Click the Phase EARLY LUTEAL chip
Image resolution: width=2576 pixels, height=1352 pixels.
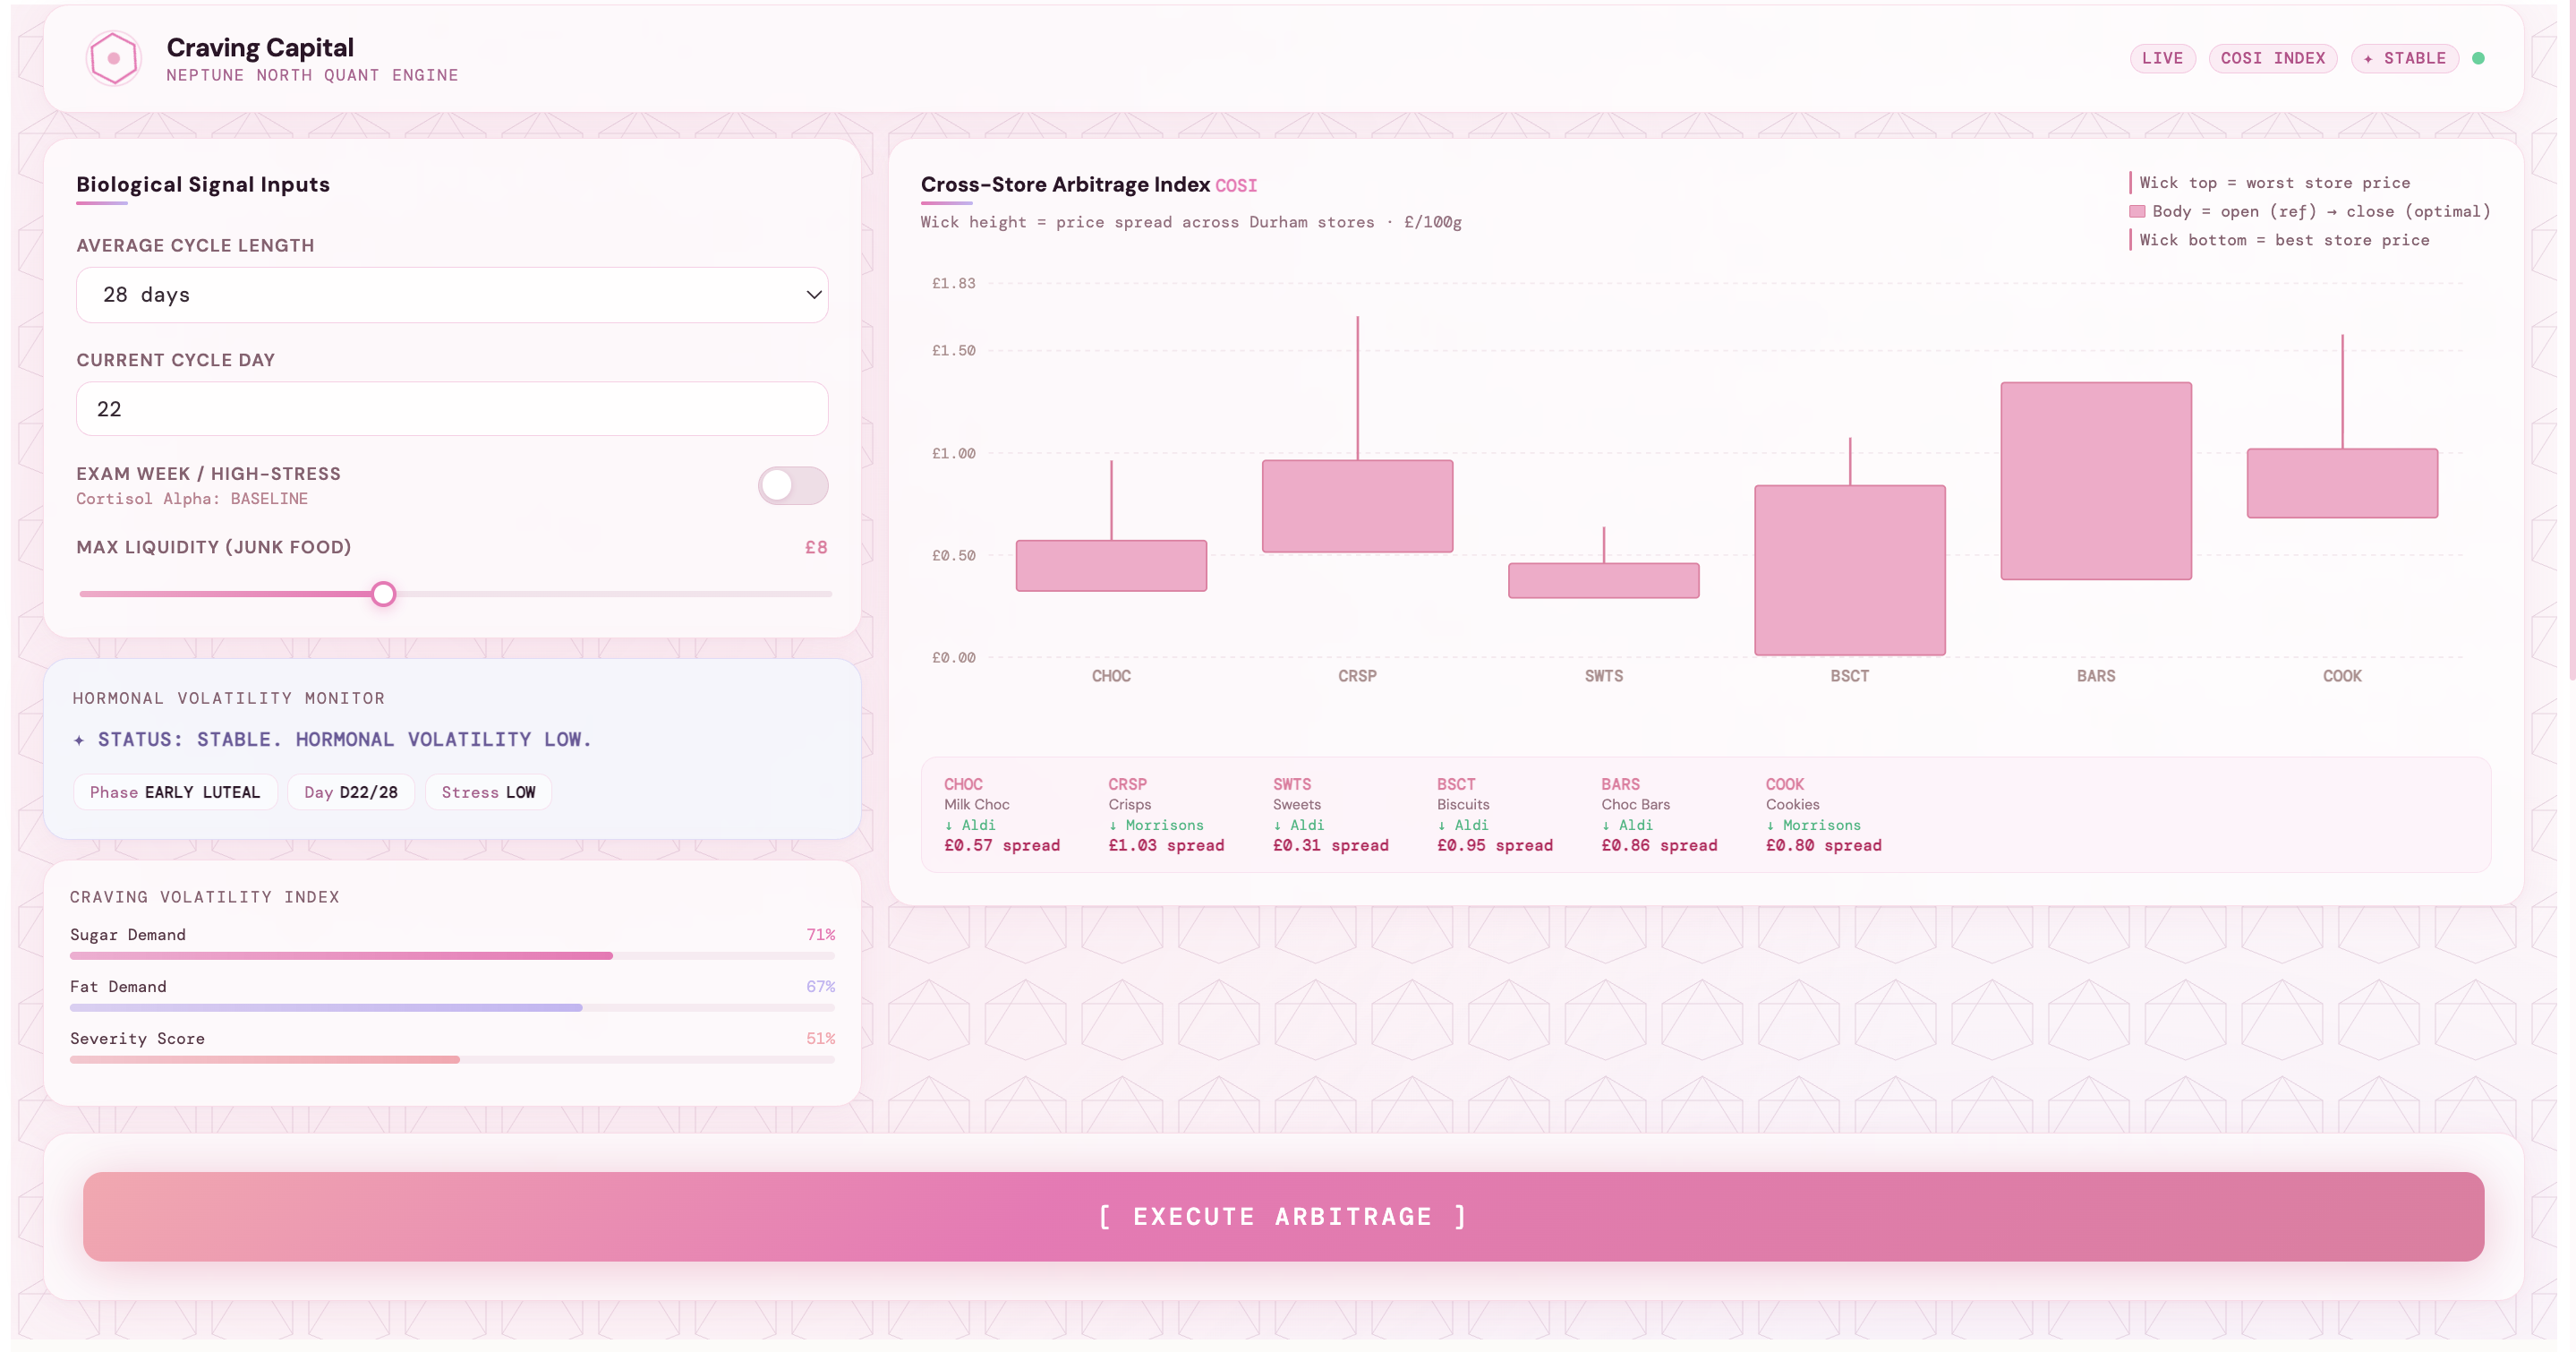pyautogui.click(x=175, y=792)
